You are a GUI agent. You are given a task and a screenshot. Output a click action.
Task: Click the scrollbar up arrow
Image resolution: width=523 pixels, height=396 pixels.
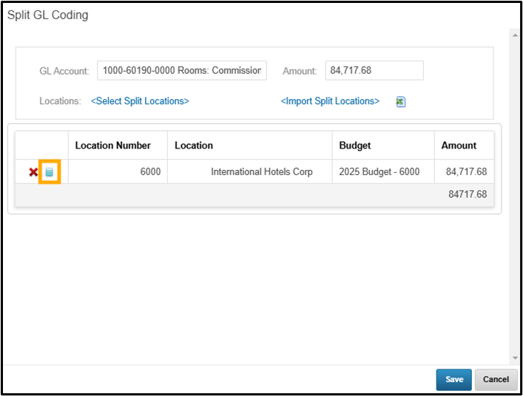coord(515,34)
